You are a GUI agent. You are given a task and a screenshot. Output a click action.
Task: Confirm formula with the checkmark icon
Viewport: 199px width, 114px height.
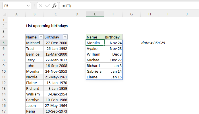pos(47,6)
